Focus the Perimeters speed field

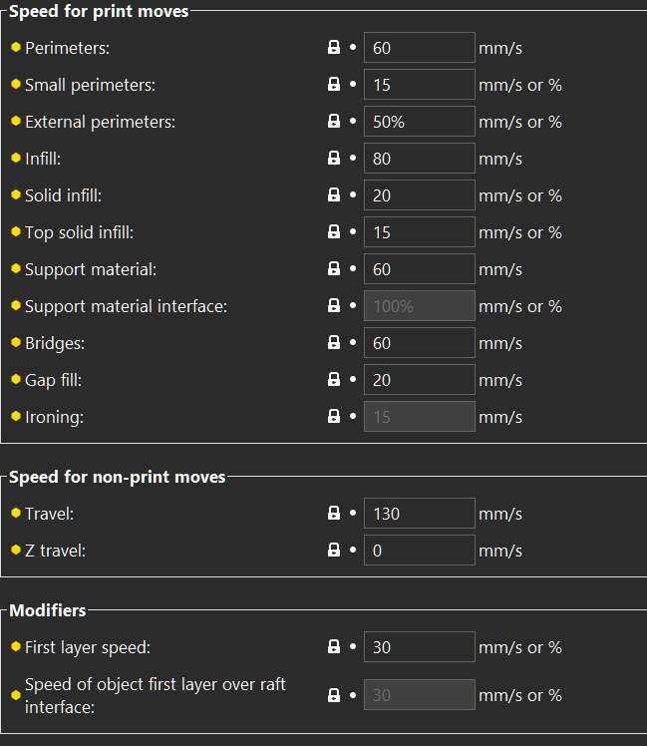pyautogui.click(x=419, y=47)
